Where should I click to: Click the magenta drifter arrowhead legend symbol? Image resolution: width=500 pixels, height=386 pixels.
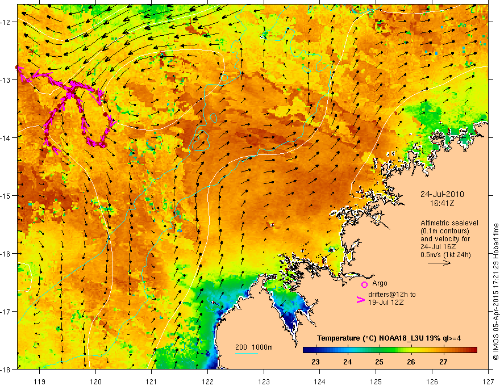(360, 300)
